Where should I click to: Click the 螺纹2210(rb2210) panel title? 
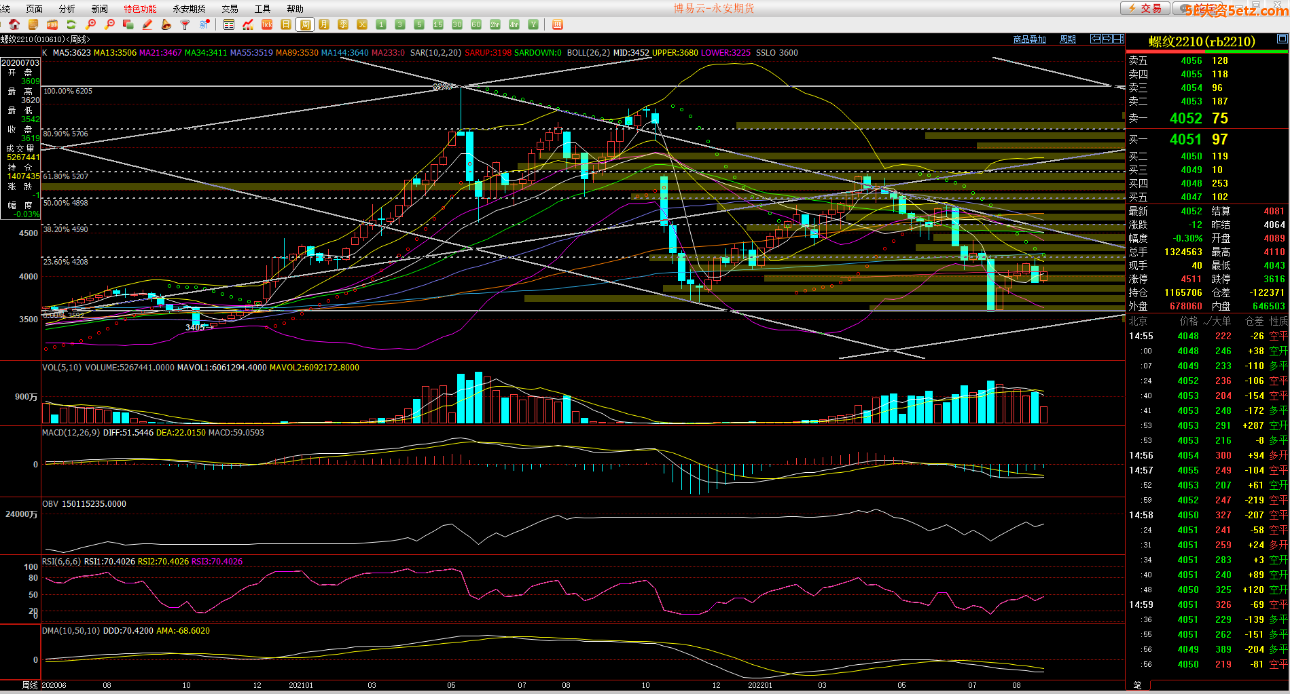click(x=1202, y=41)
